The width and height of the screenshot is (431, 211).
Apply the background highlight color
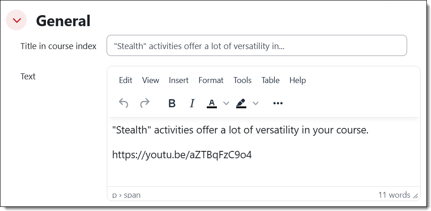tap(241, 104)
